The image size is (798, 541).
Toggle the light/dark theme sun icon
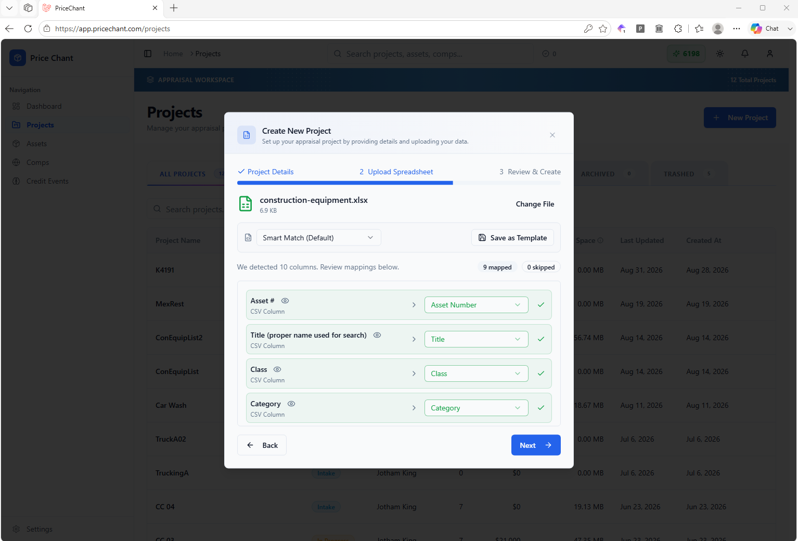(720, 54)
